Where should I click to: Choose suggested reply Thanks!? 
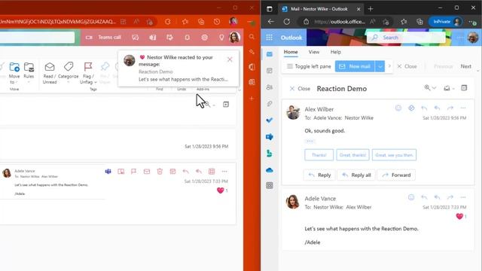pyautogui.click(x=319, y=155)
